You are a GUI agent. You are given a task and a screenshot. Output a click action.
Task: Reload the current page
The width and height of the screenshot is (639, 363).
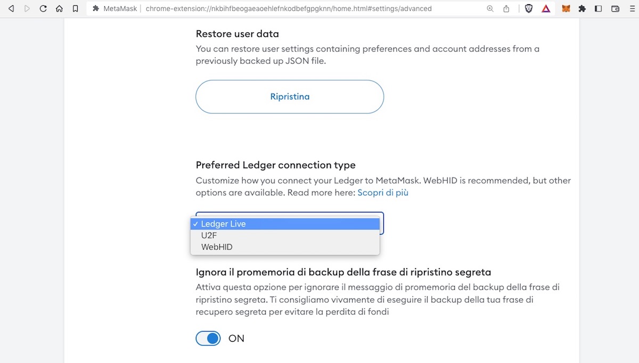pos(43,9)
